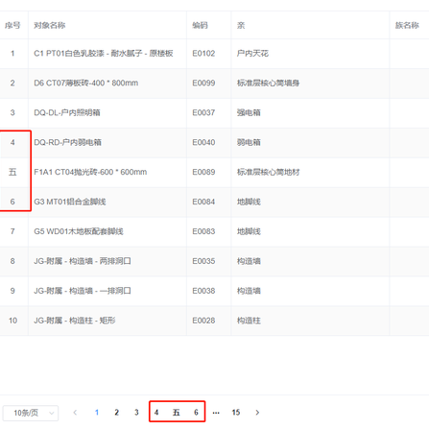This screenshot has height=429, width=429.
Task: Select page 1 in pagination
Action: (x=97, y=413)
